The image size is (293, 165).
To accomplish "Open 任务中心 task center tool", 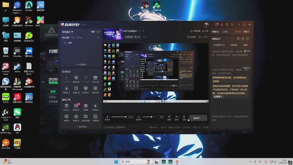I will pyautogui.click(x=66, y=107).
